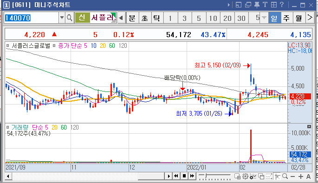Toggle the 종가 단순 moving average legend marker

click(x=54, y=46)
